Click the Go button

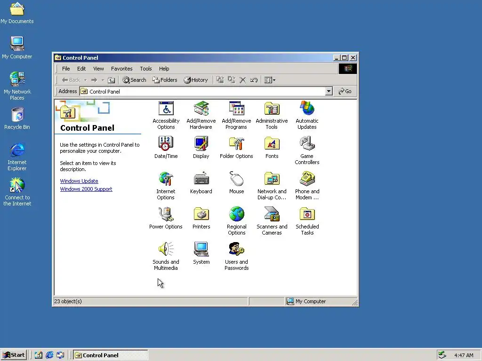(x=345, y=91)
